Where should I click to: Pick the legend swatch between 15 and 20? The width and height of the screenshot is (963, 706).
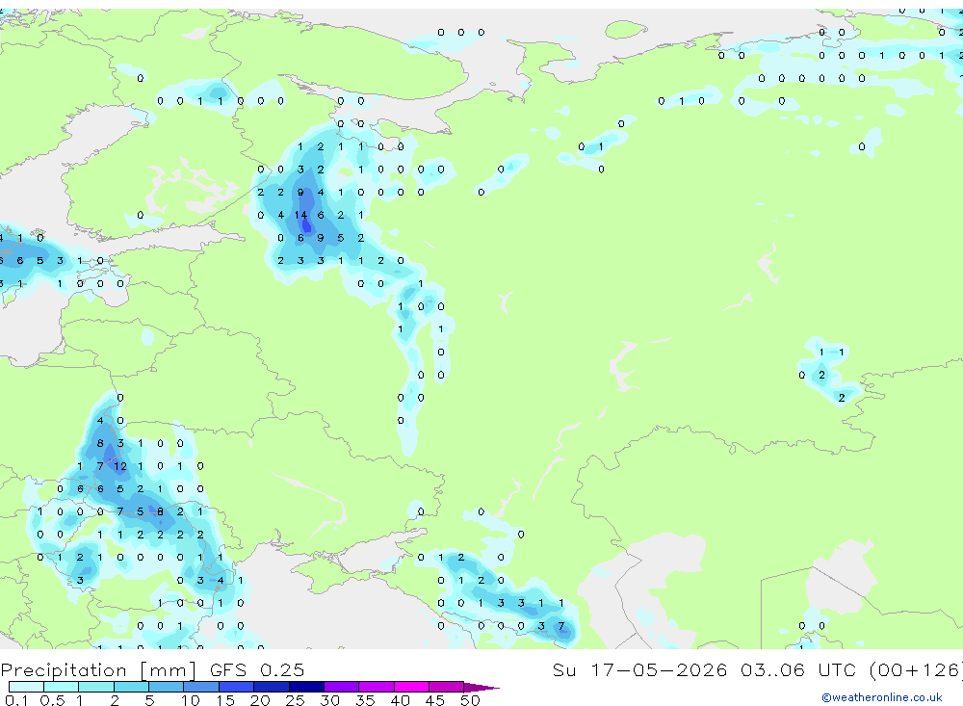pyautogui.click(x=237, y=687)
